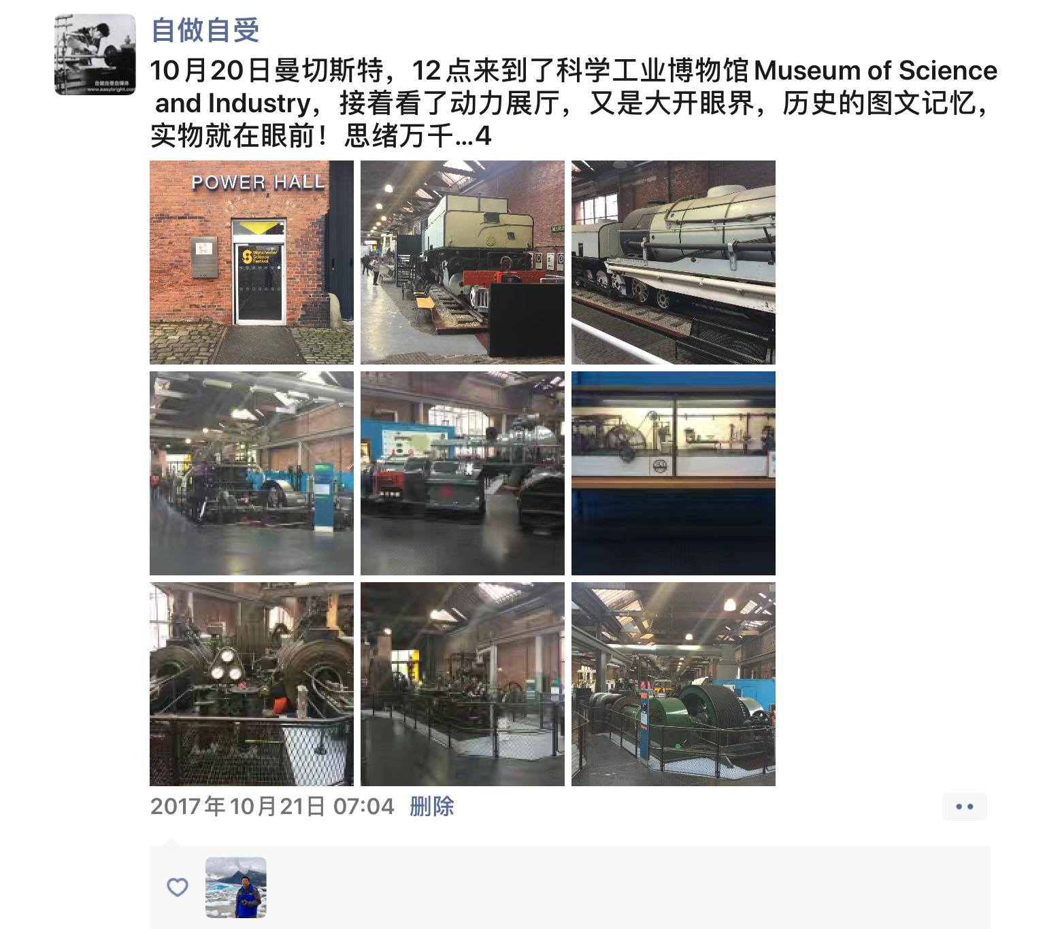Screen dimensions: 1045x929
Task: Click the 删除 delete link
Action: (432, 807)
